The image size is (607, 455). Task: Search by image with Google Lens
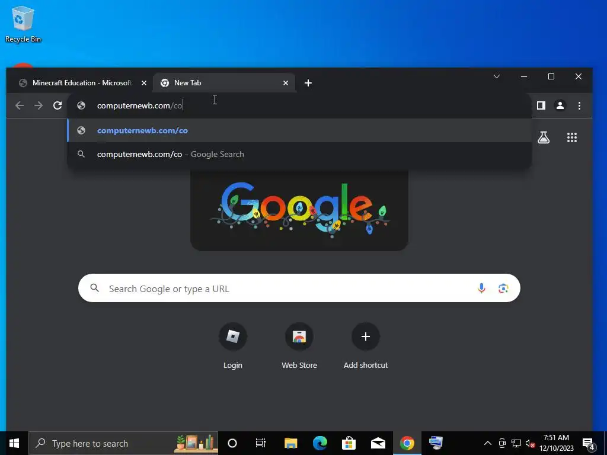pyautogui.click(x=503, y=289)
